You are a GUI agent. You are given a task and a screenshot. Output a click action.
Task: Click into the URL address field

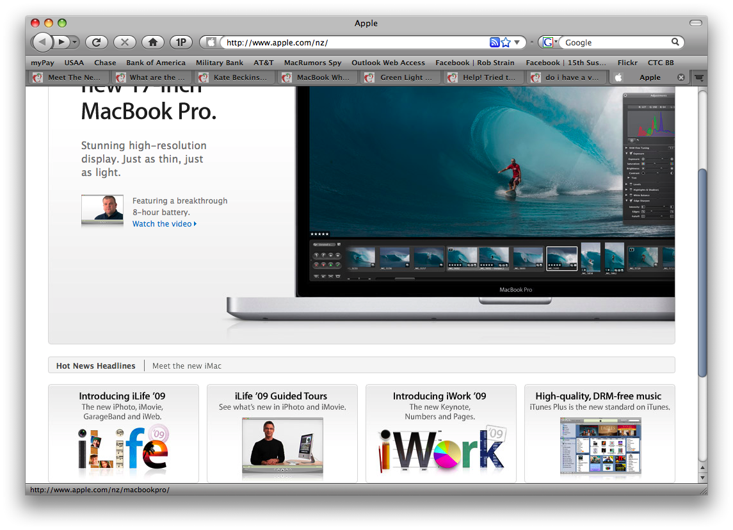[356, 42]
